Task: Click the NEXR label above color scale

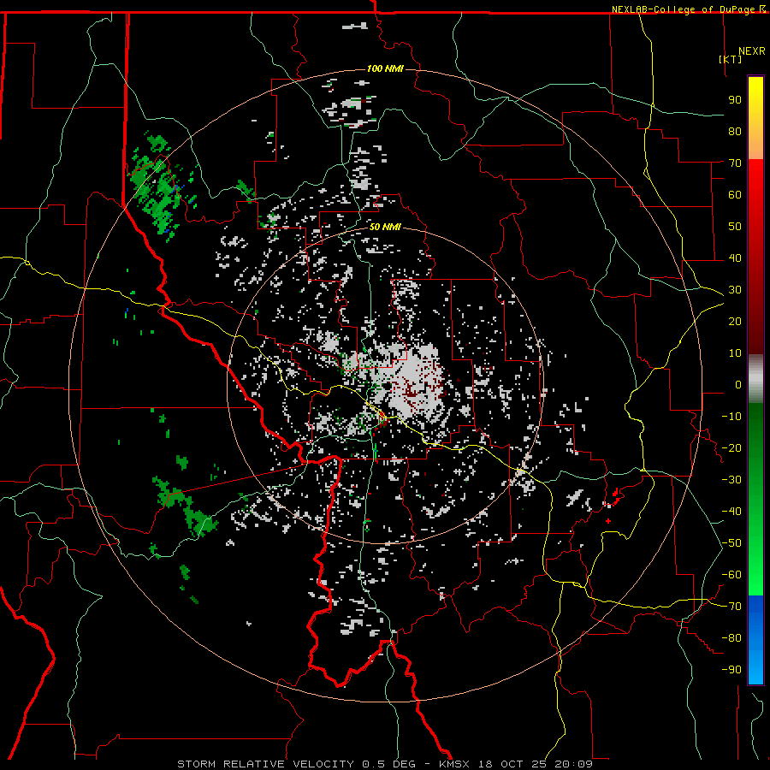Action: [752, 51]
